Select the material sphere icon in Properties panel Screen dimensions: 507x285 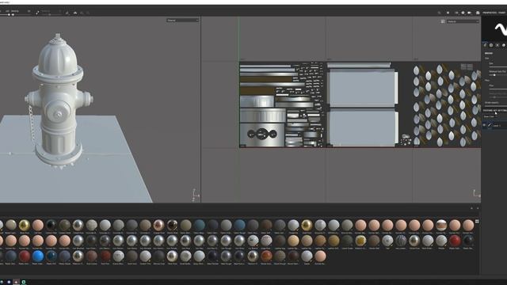coord(504,45)
